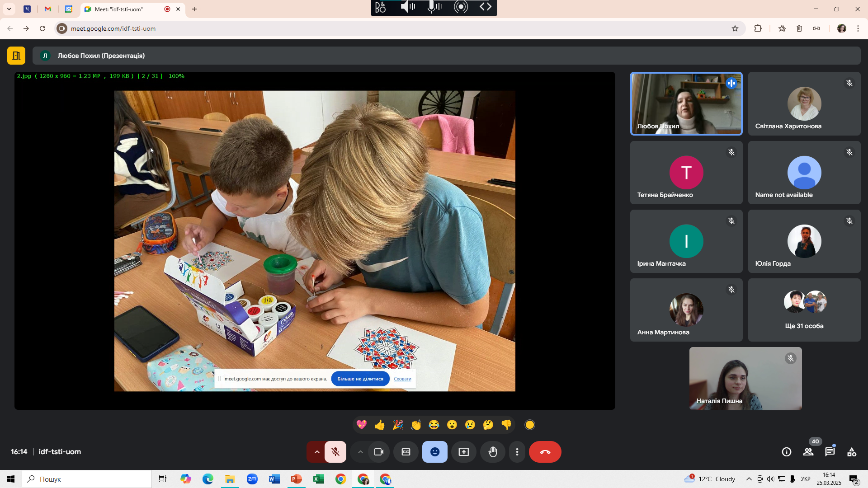868x488 pixels.
Task: Click 'Більше не ділитися' stop sharing button
Action: coord(360,379)
